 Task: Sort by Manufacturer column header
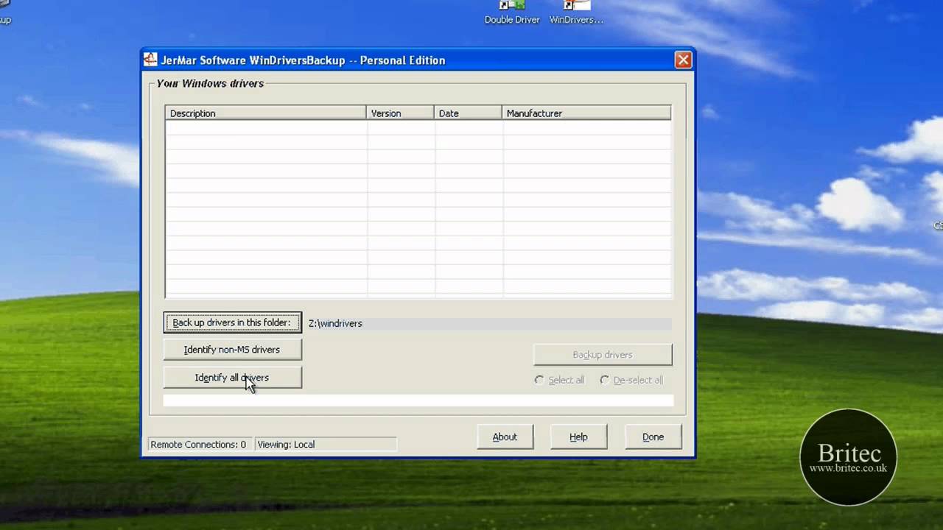coord(586,113)
